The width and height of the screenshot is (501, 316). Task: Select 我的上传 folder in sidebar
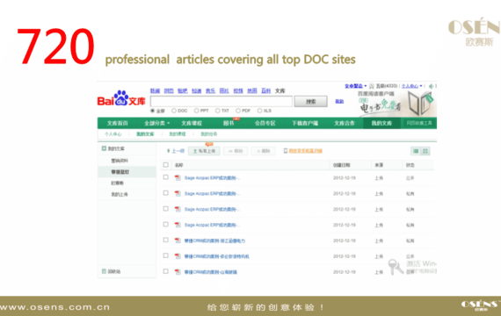[120, 194]
